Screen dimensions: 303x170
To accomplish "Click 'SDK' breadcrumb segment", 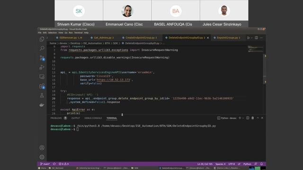I will pyautogui.click(x=116, y=43).
